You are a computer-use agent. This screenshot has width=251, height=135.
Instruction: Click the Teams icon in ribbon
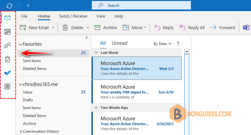[x=246, y=27]
